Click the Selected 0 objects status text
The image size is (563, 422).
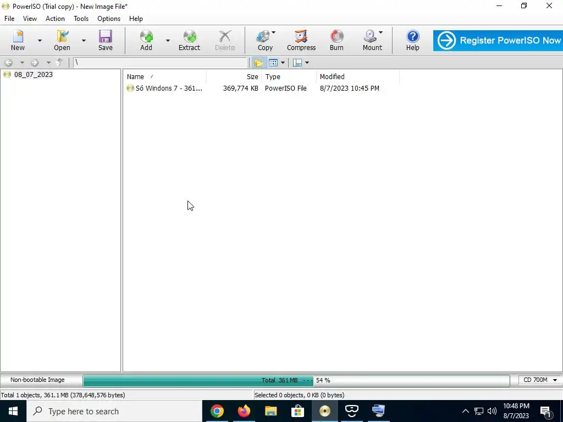click(300, 395)
